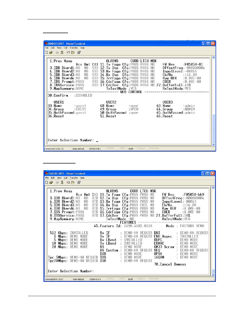Click '49.Group :OPER' terminal entry
244x315 pixels.
coord(119,109)
